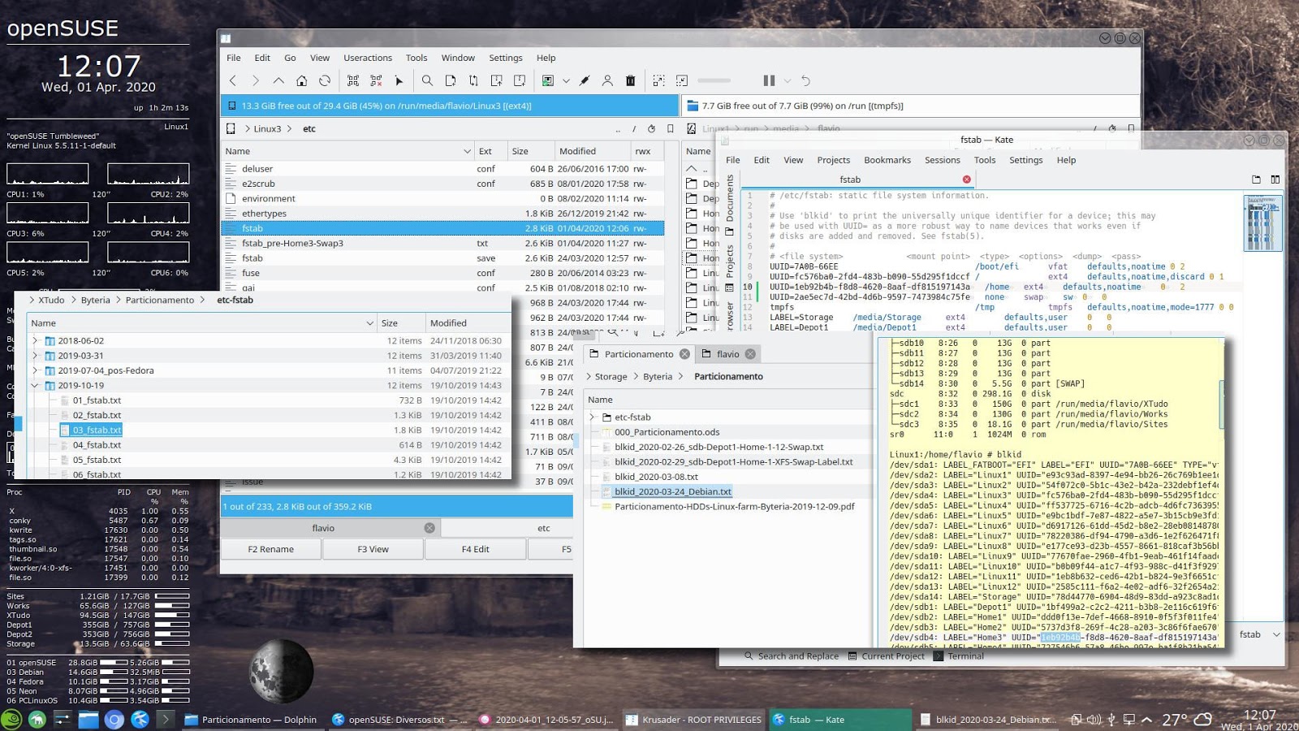Click the F4 Edit button
The image size is (1299, 731).
[x=475, y=549]
